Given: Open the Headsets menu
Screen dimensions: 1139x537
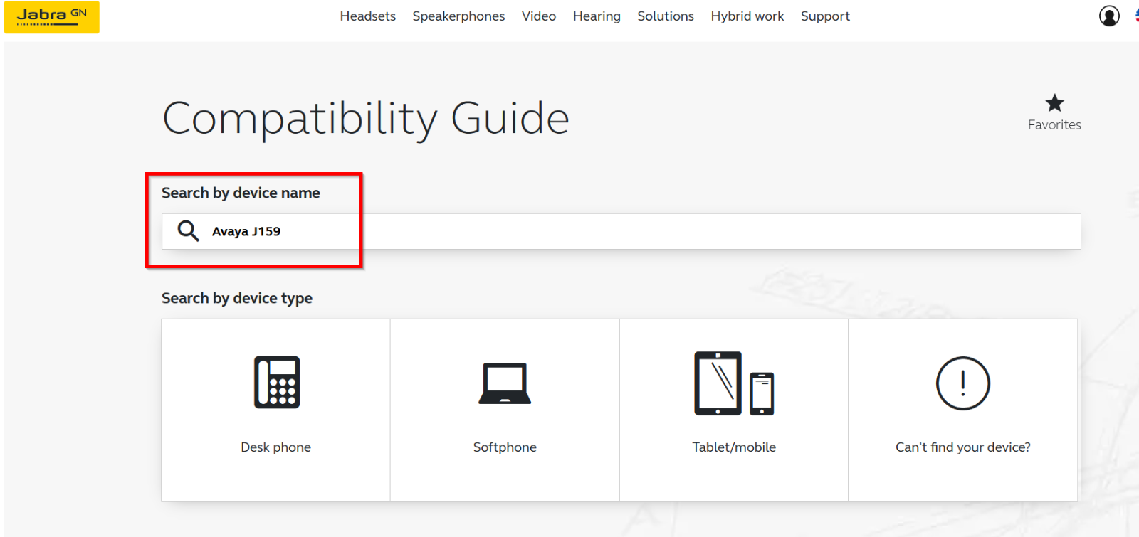Looking at the screenshot, I should (367, 16).
